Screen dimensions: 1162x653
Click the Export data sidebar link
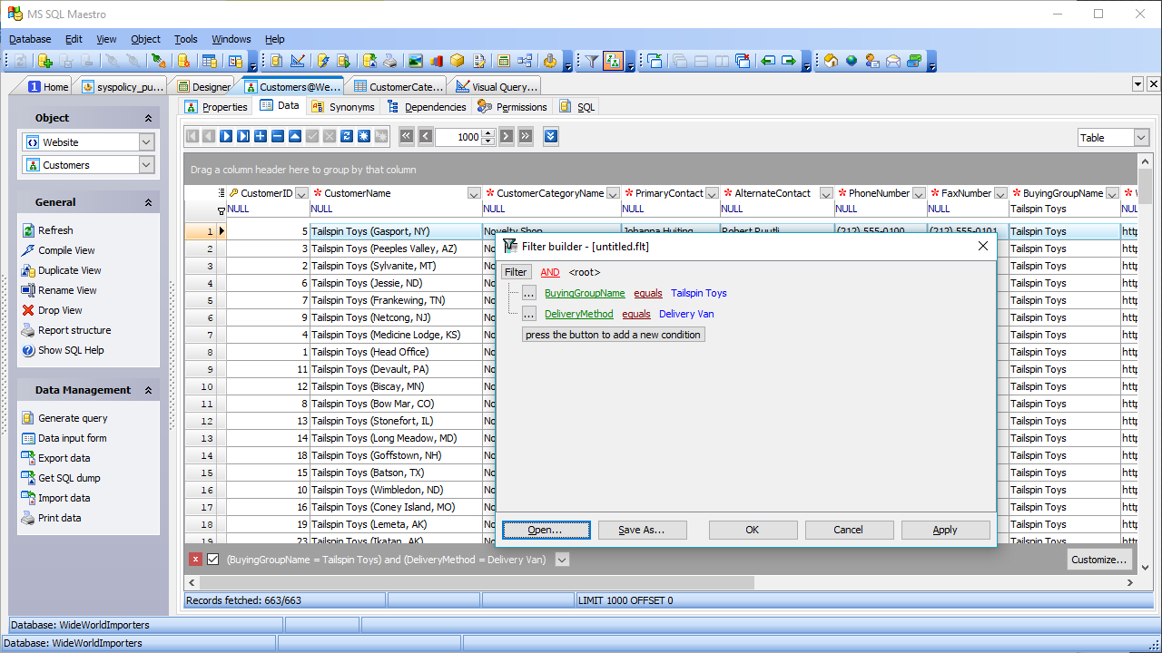[x=64, y=458]
